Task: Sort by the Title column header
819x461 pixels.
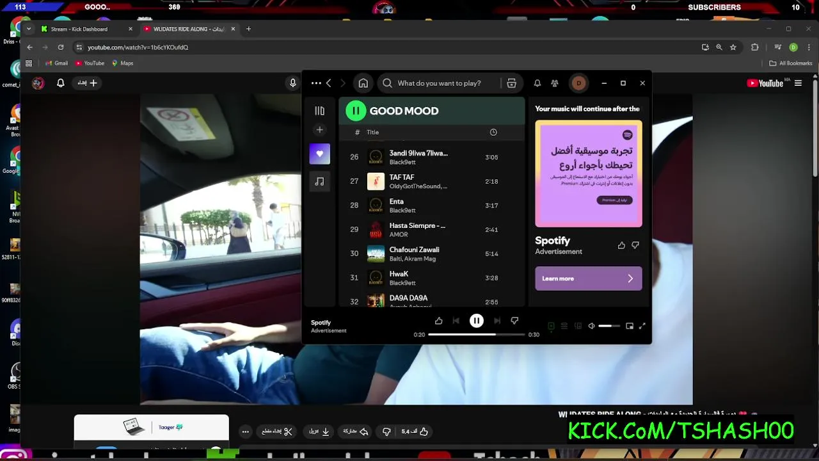Action: point(373,133)
